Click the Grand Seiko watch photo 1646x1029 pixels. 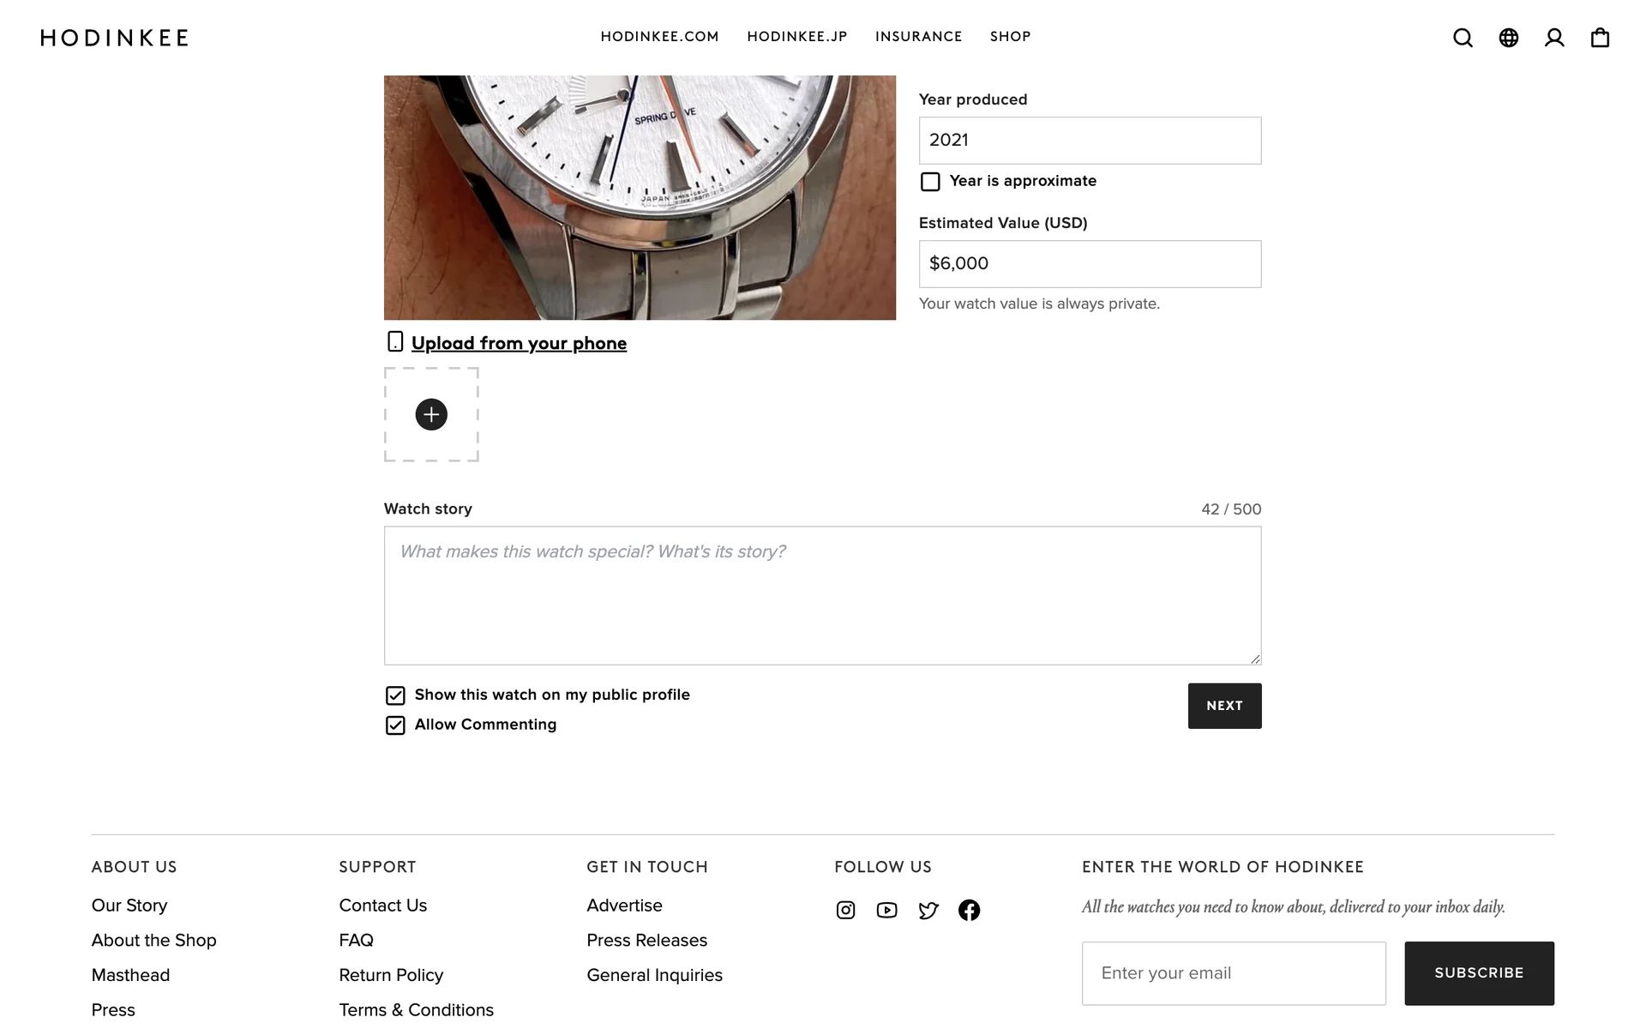(640, 197)
